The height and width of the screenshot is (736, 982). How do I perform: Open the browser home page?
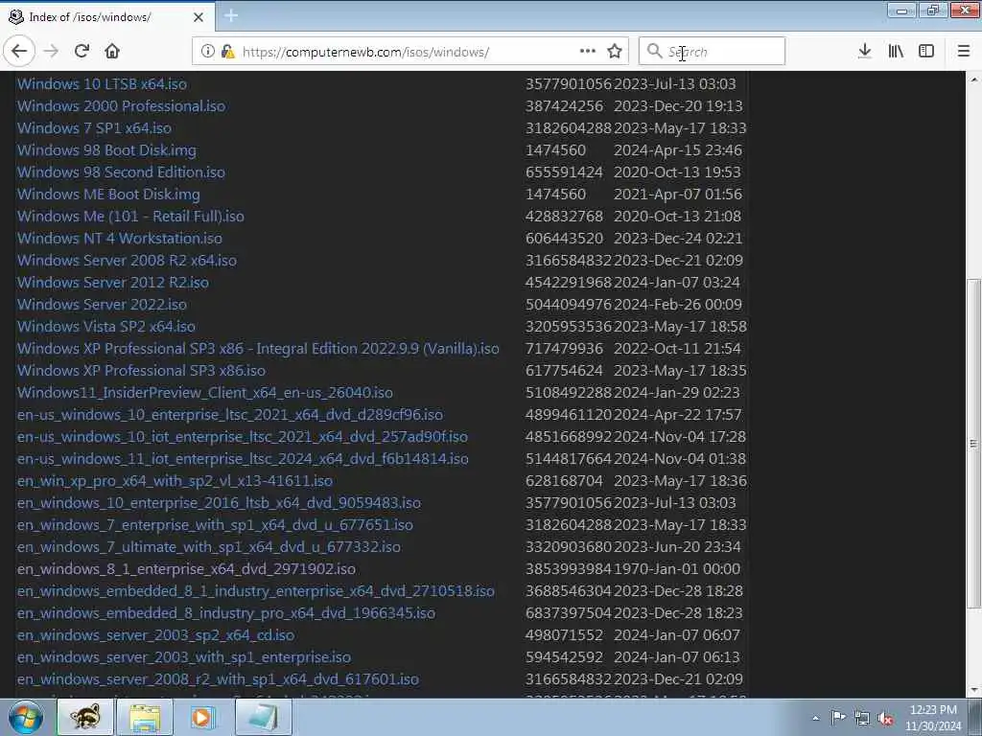click(x=112, y=51)
